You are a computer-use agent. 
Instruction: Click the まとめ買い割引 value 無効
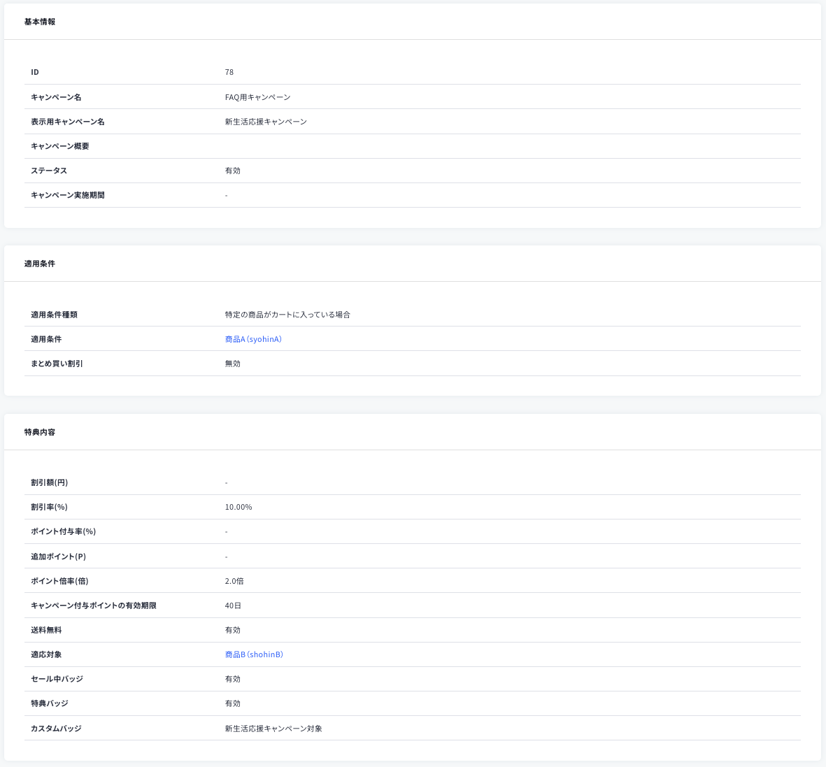[233, 364]
